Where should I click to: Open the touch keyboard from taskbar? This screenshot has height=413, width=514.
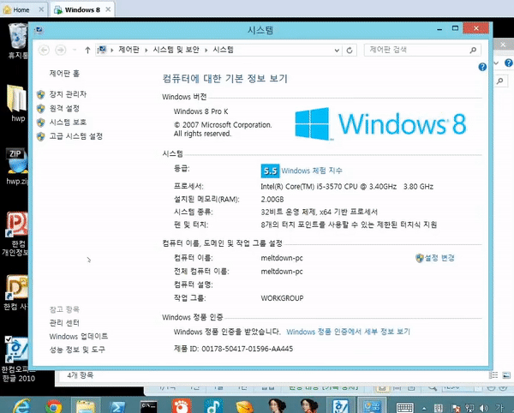coord(405,407)
